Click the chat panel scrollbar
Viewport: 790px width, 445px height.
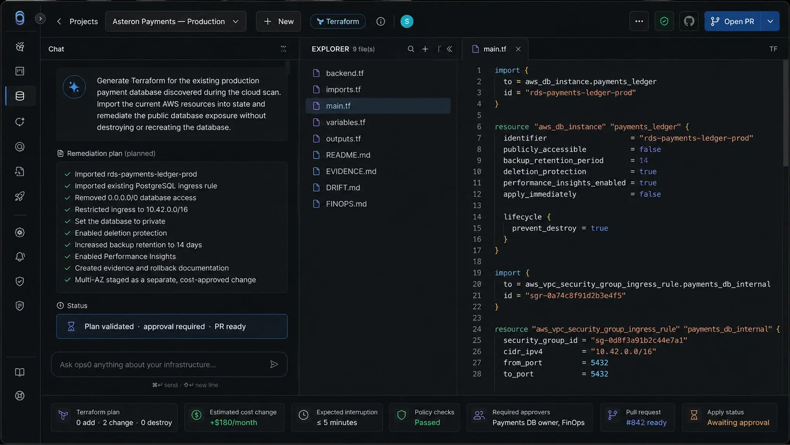tap(287, 67)
